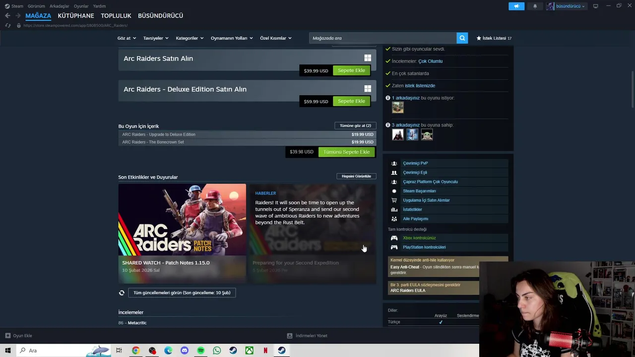Open the Çevrimiçi PvP feature link
Screen dimensions: 635x357
415,163
